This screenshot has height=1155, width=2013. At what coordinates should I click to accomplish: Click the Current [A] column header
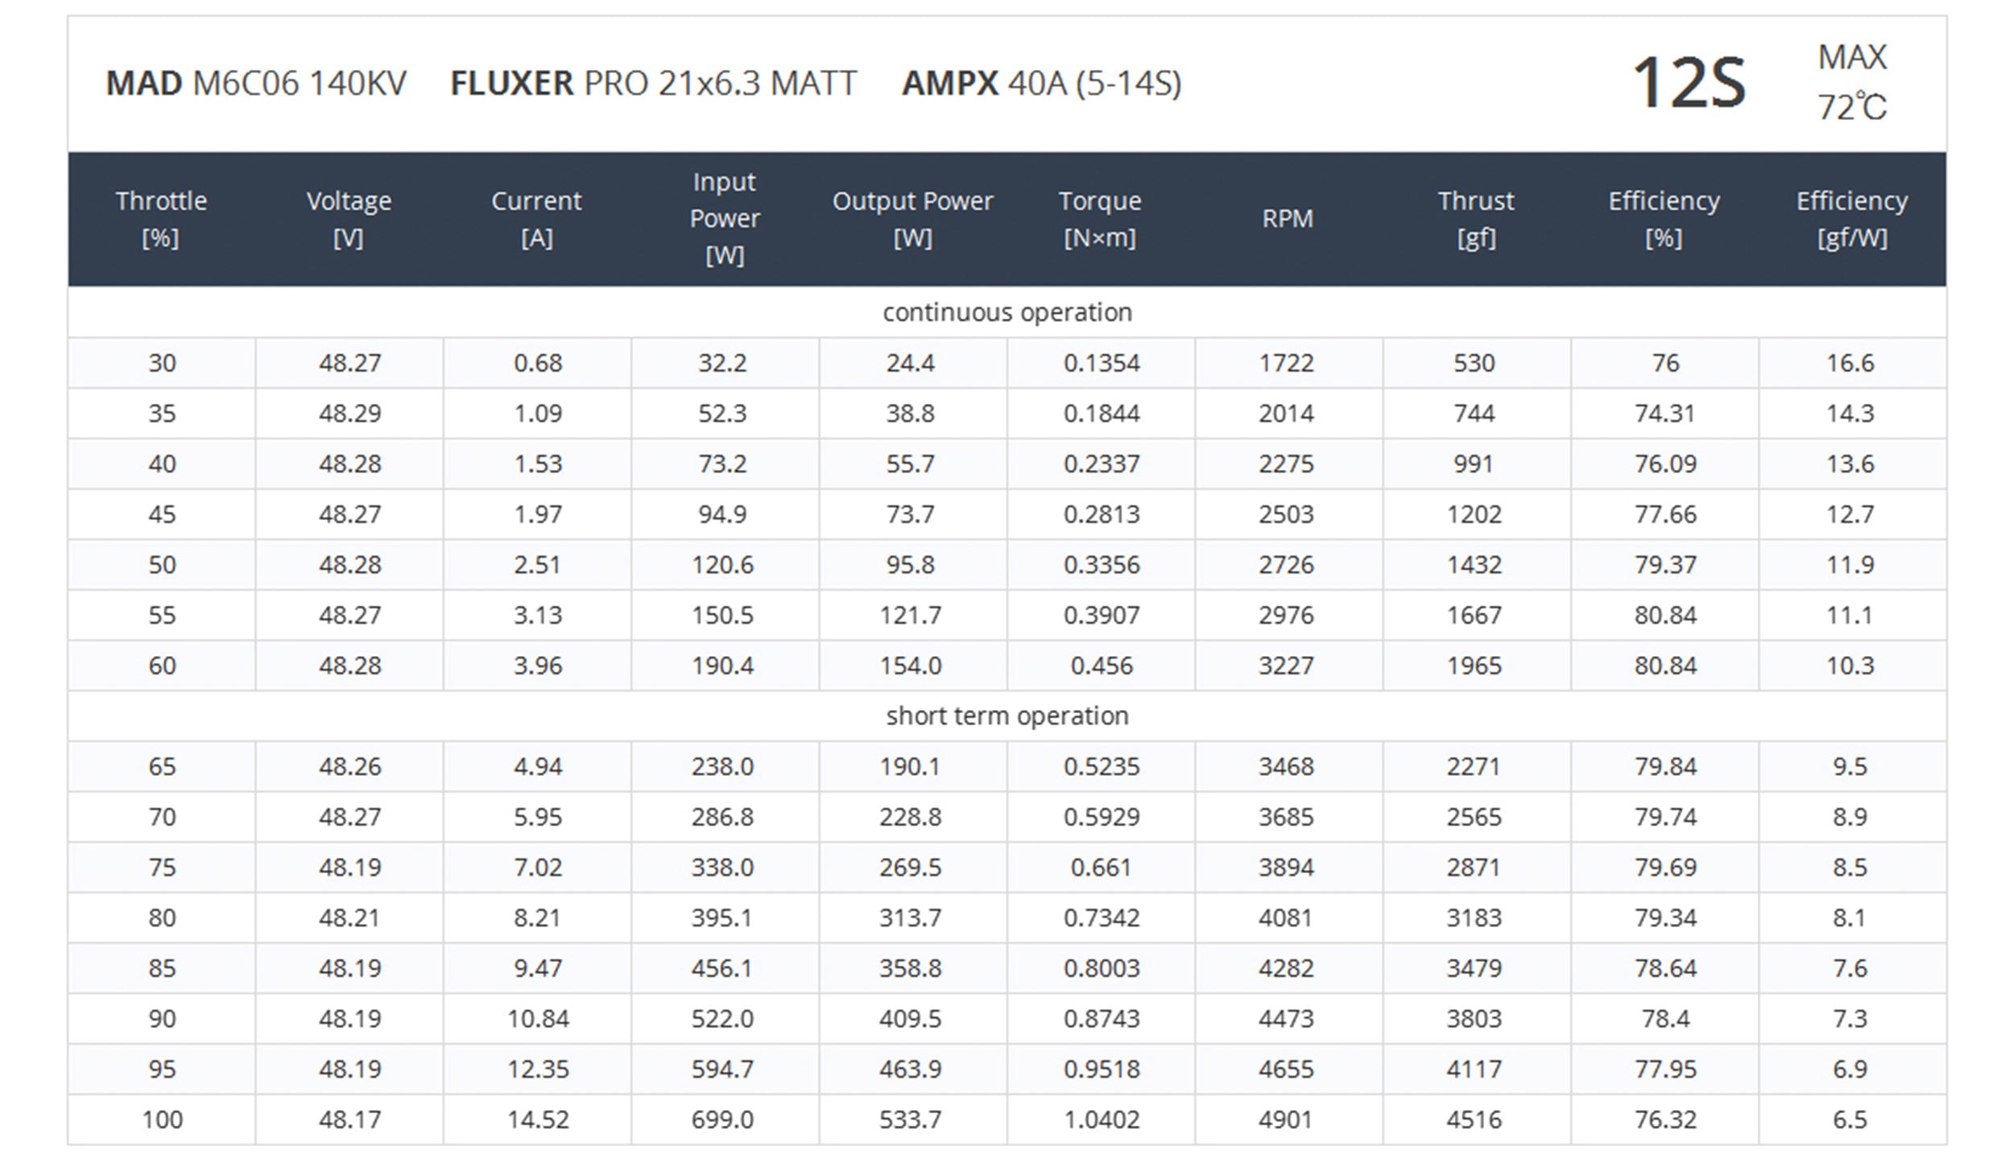pos(536,218)
